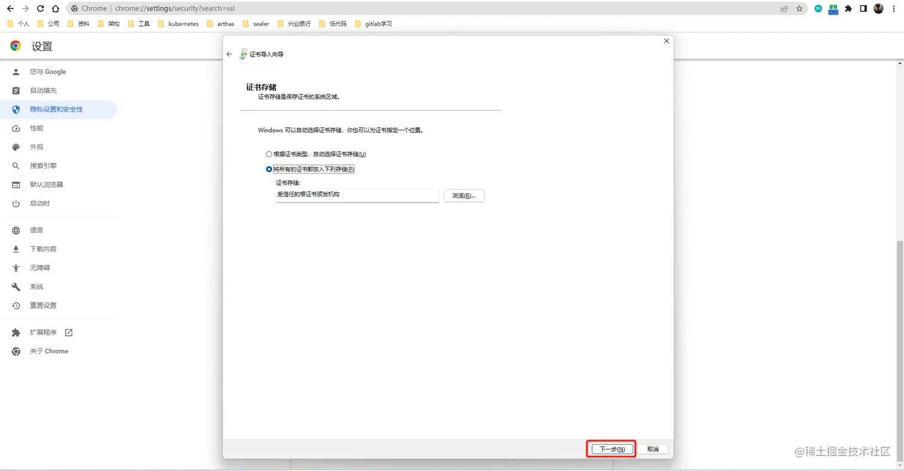The width and height of the screenshot is (904, 471).
Task: Open the extensions puzzle icon in the toolbar
Action: (848, 8)
